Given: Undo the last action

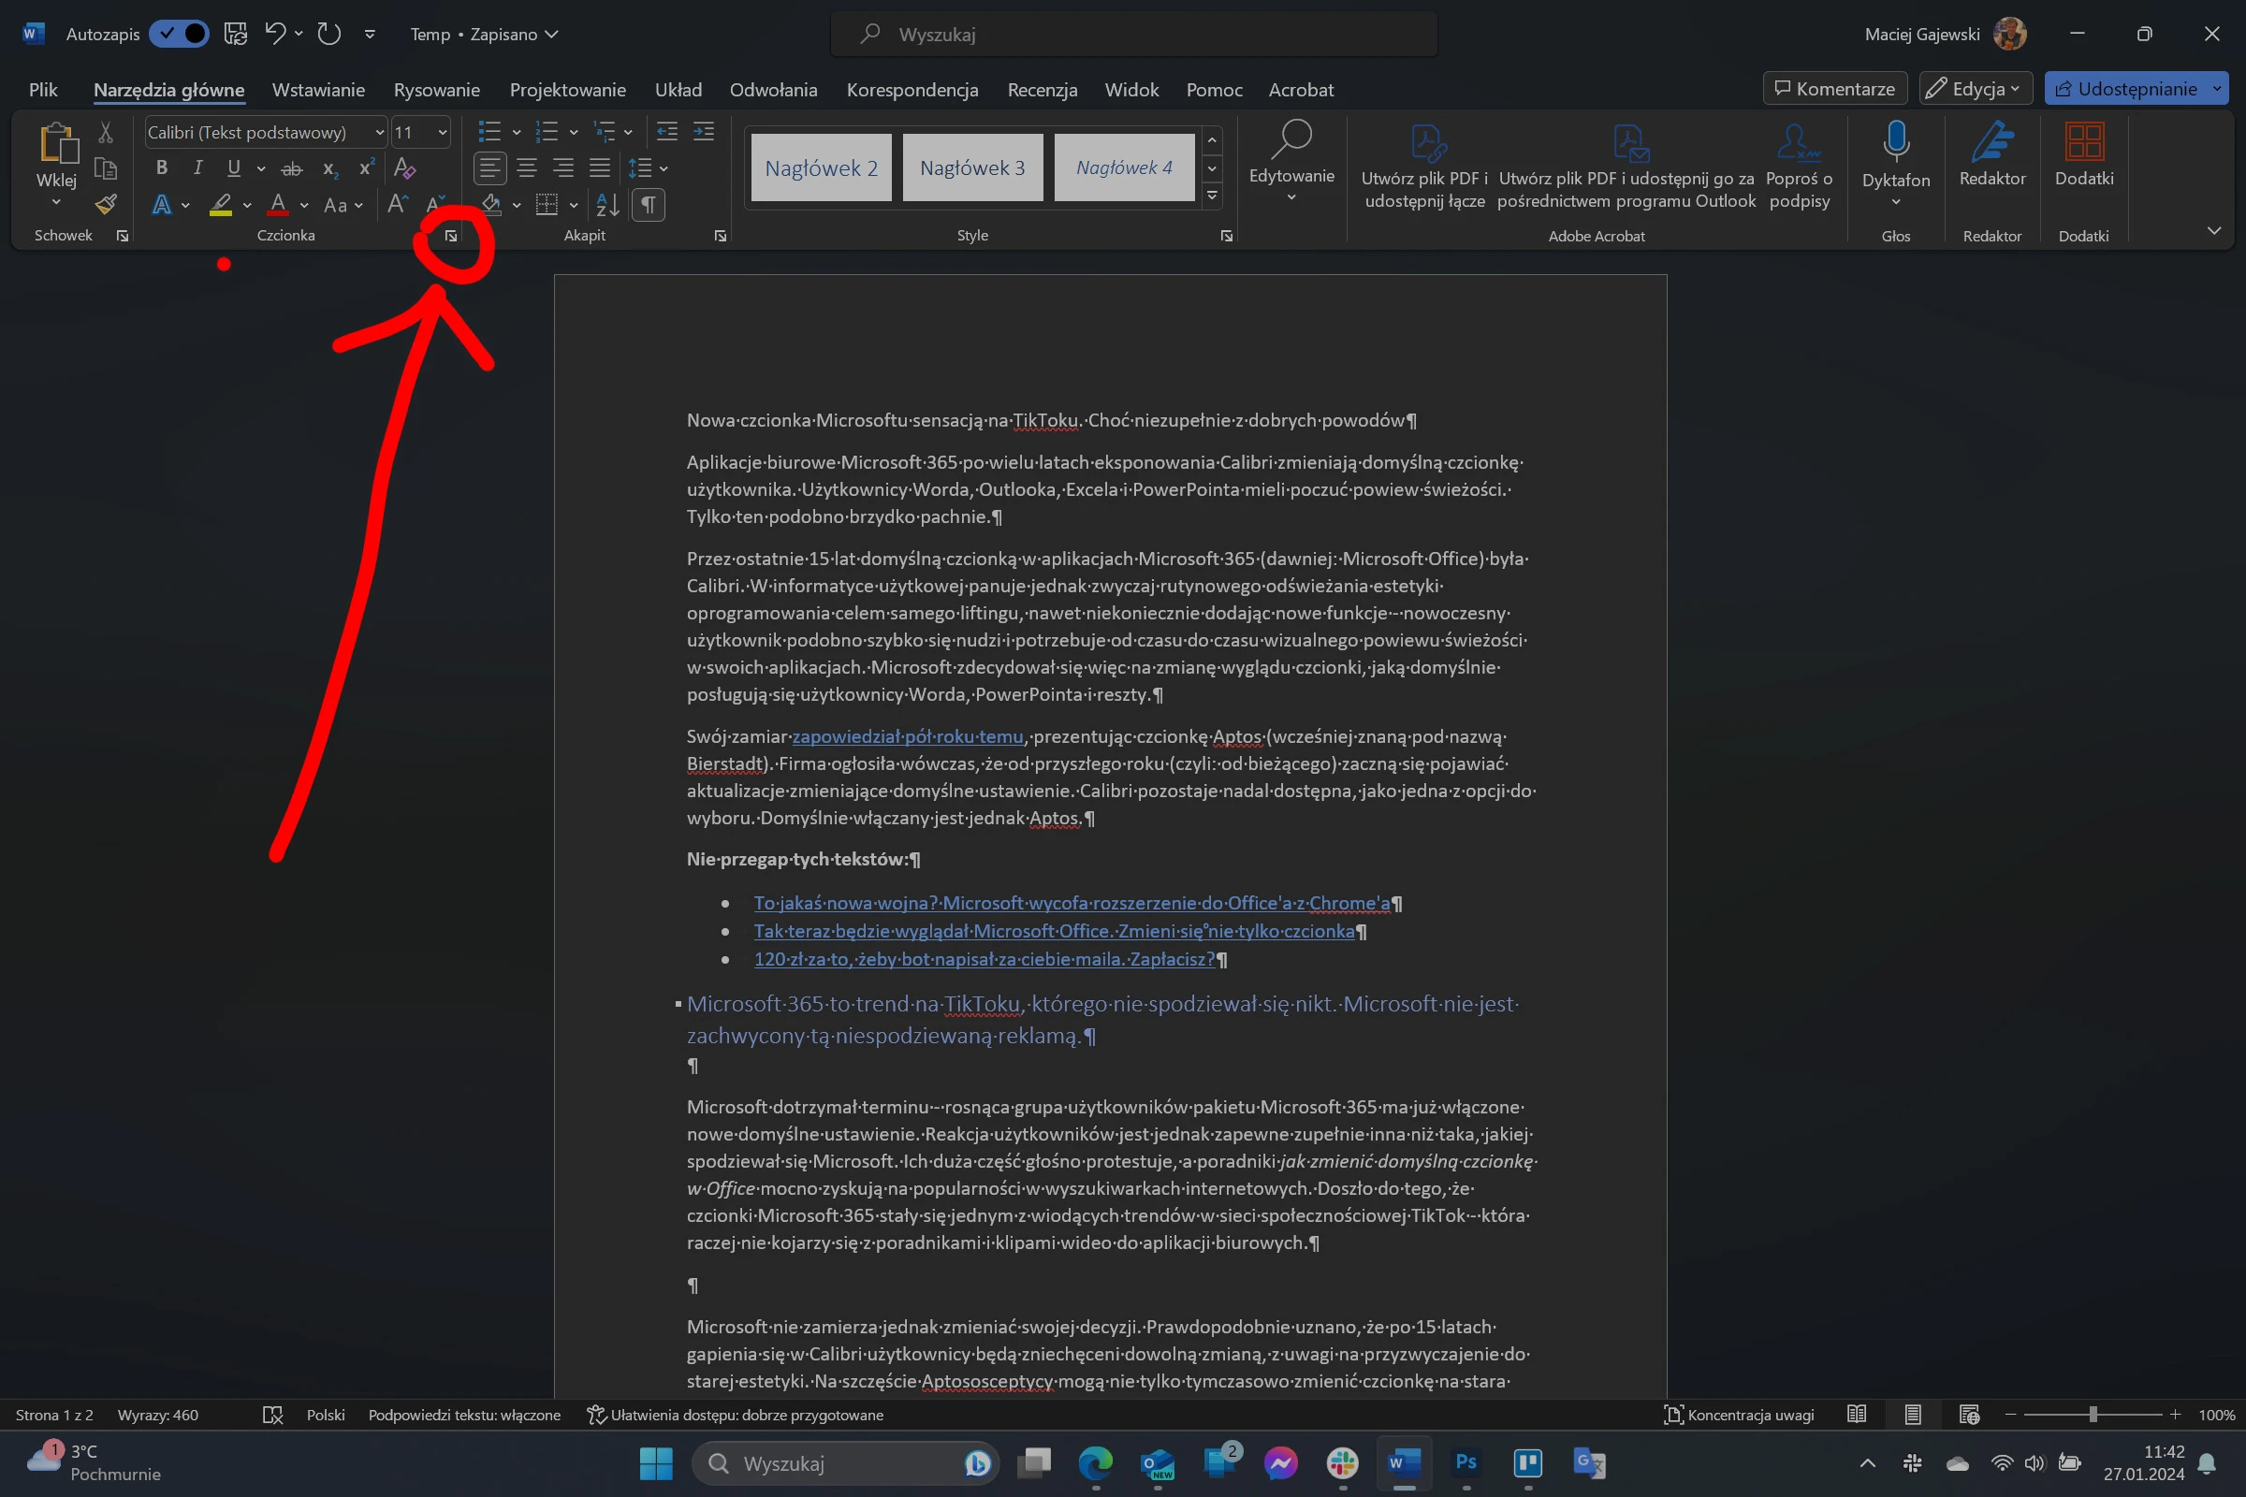Looking at the screenshot, I should [x=275, y=35].
